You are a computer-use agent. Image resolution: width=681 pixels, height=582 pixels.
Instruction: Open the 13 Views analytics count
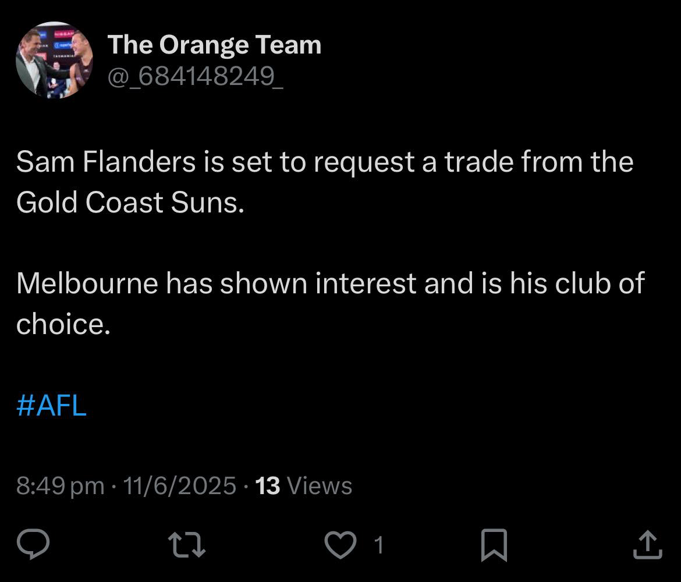303,485
